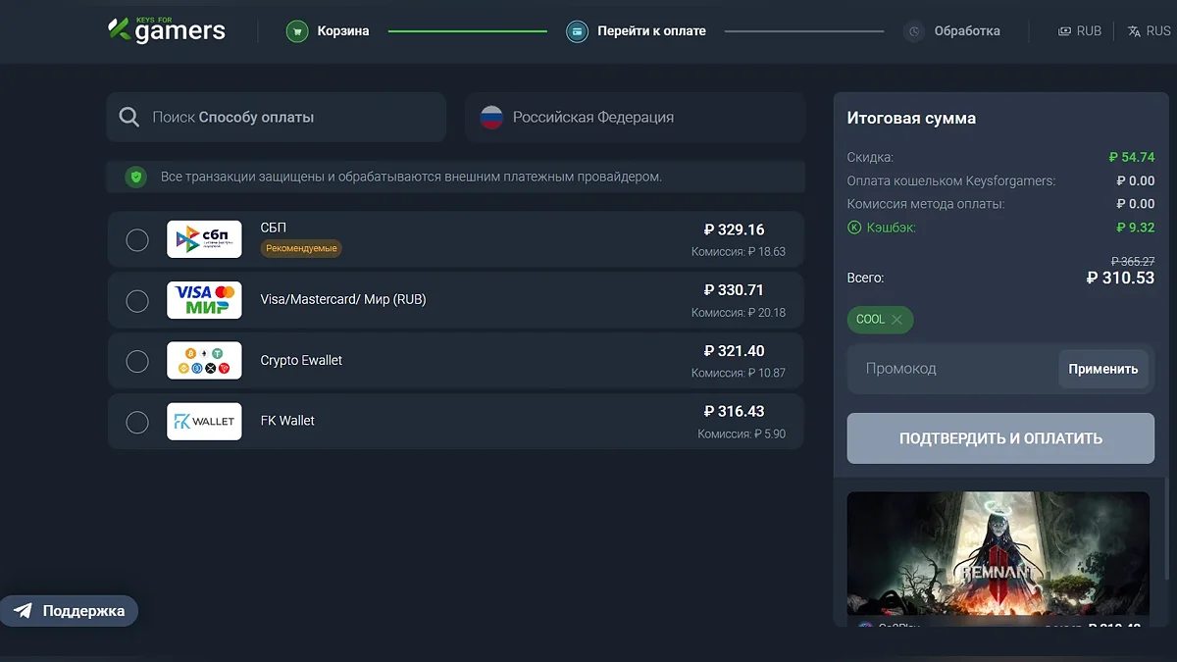Viewport: 1177px width, 662px height.
Task: Click the Рекомендуемые badge under СБП
Action: point(301,249)
